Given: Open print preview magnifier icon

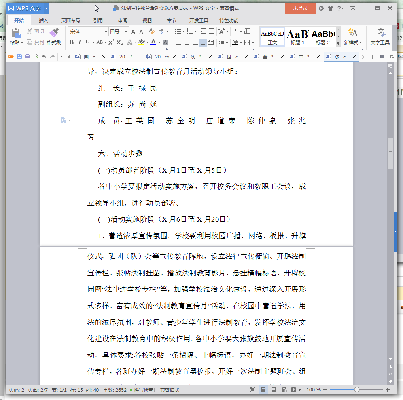Looking at the screenshot, I should tap(36, 57).
